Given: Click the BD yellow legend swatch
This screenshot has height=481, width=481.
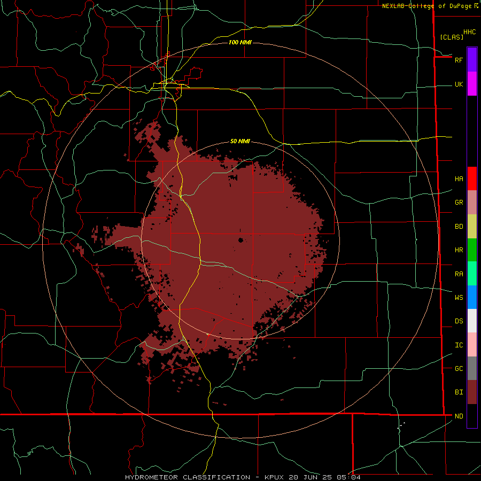Looking at the screenshot, I should (x=472, y=227).
